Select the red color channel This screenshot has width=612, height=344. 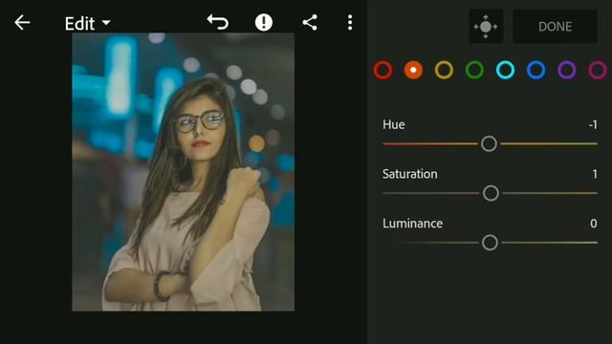pyautogui.click(x=382, y=70)
